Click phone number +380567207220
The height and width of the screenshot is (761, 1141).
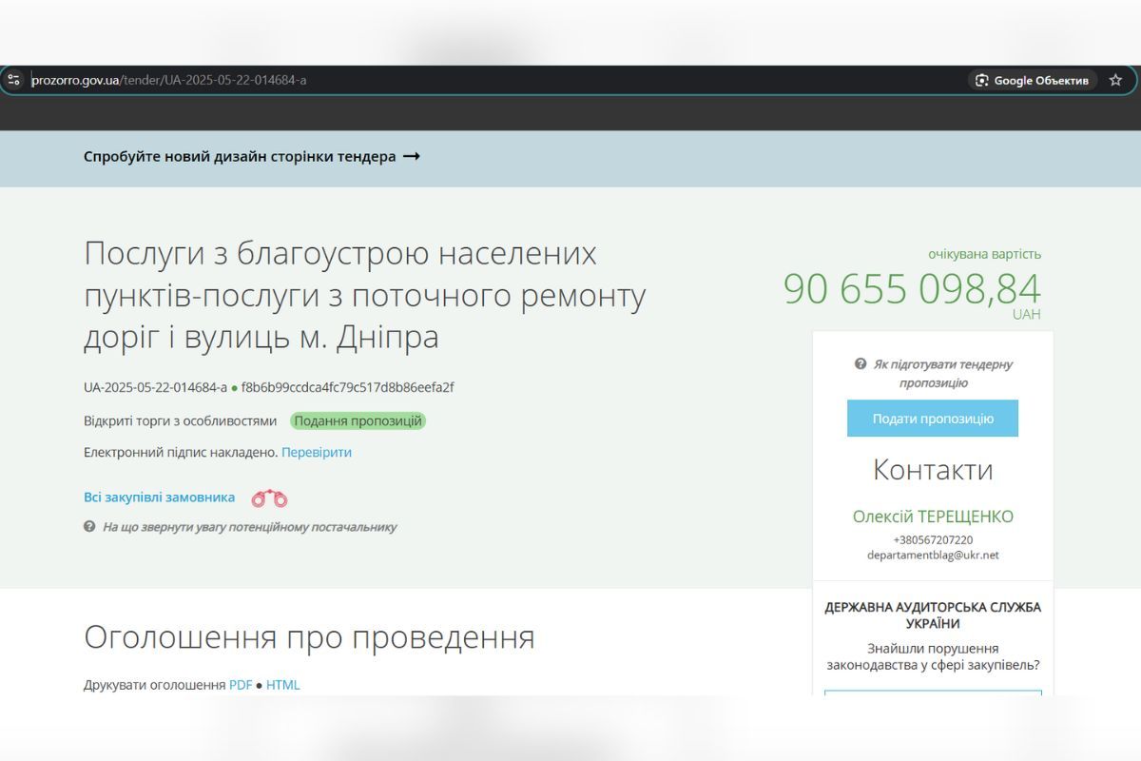(x=933, y=539)
